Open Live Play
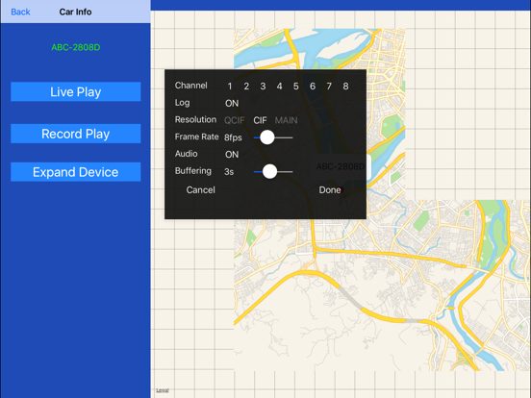Viewport: 531px width, 398px height. 76,91
